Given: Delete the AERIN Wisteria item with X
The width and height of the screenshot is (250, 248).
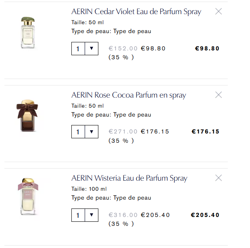Looking at the screenshot, I should [219, 178].
